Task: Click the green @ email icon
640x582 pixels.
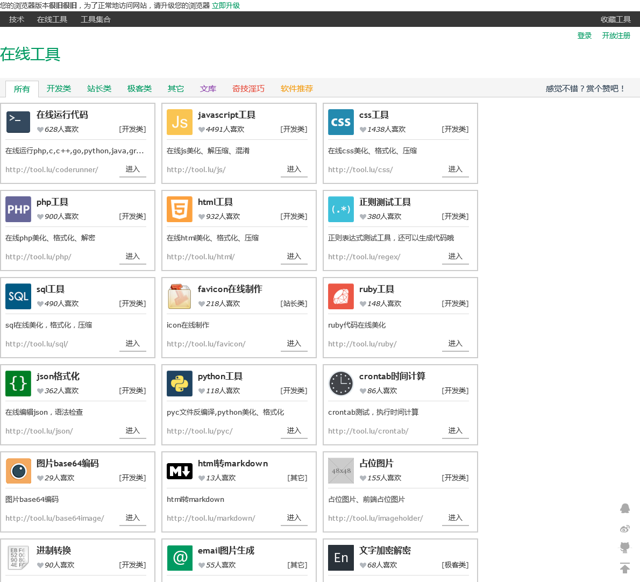Action: click(180, 558)
